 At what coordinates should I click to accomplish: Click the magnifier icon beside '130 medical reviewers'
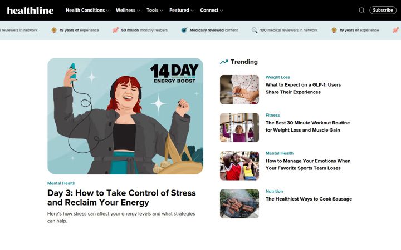(x=255, y=30)
